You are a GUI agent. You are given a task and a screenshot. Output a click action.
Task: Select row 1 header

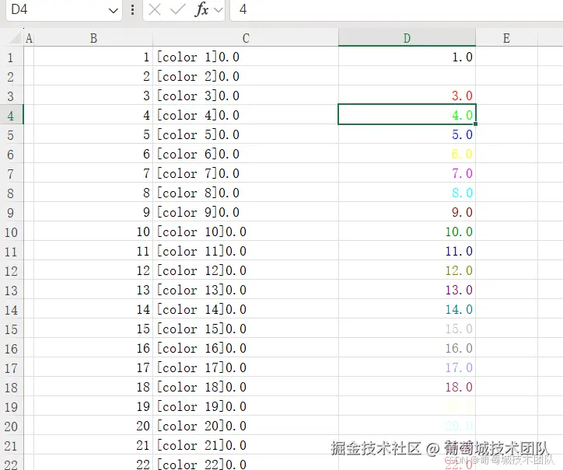click(x=12, y=57)
